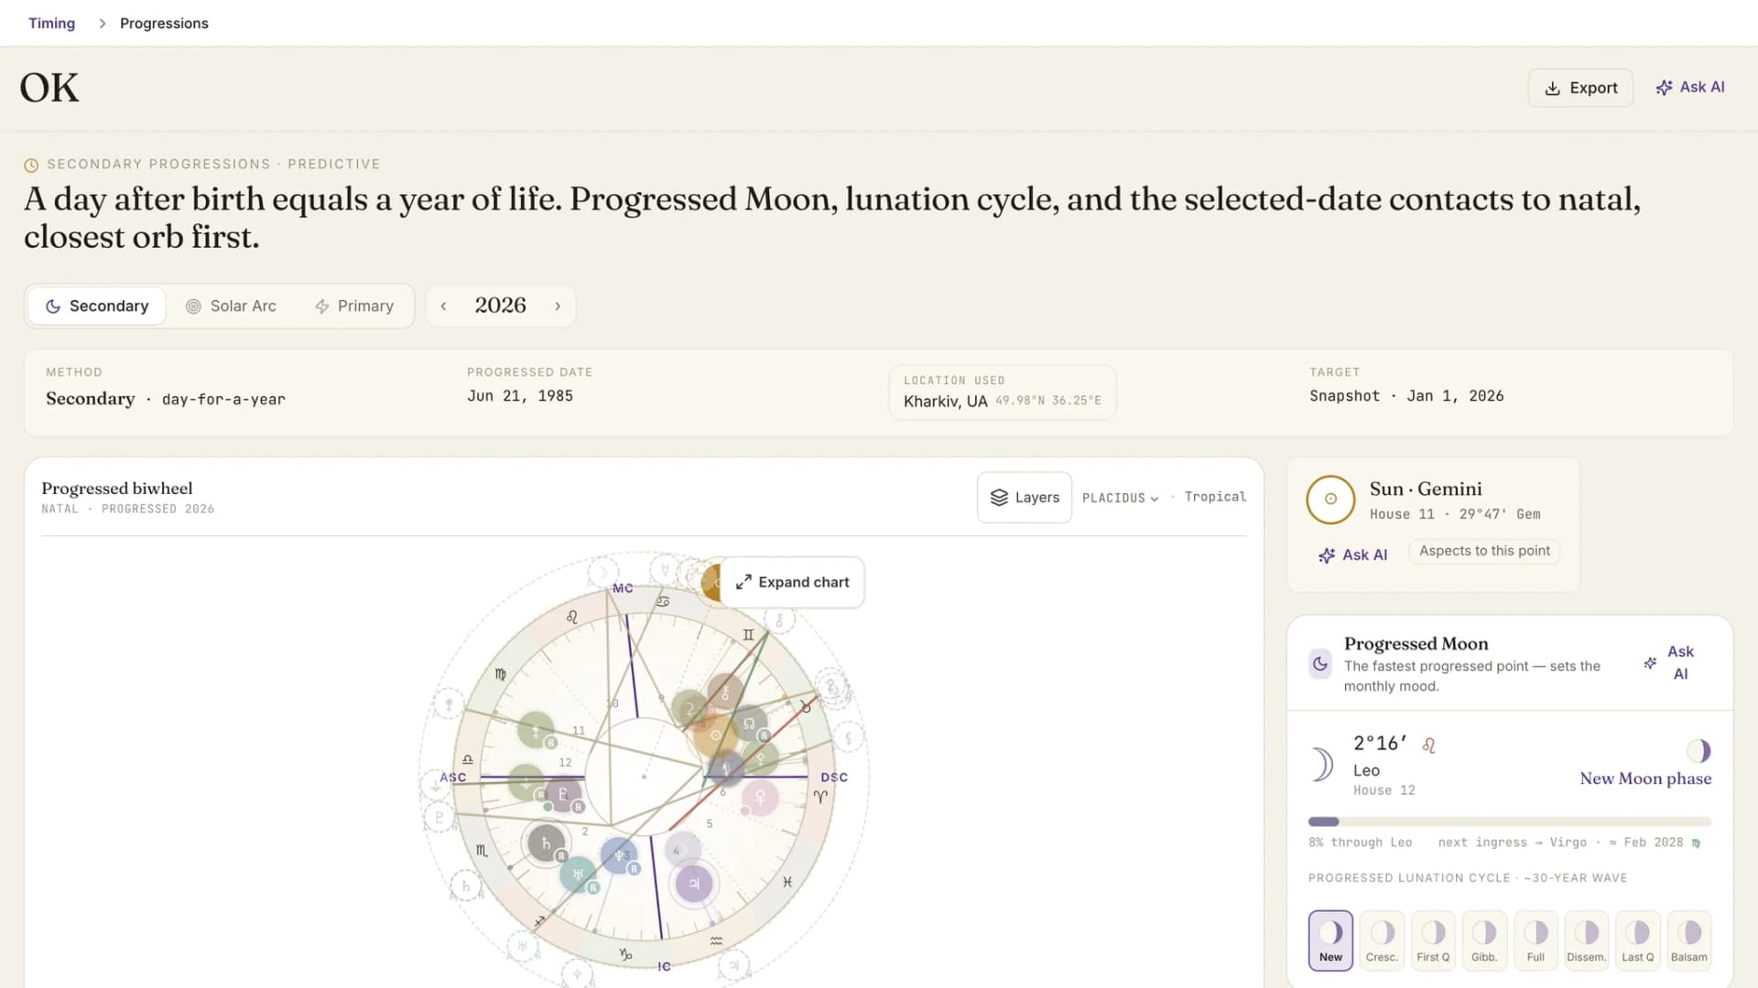Click the Leo progress bar at 8%
The width and height of the screenshot is (1758, 988).
(1510, 822)
